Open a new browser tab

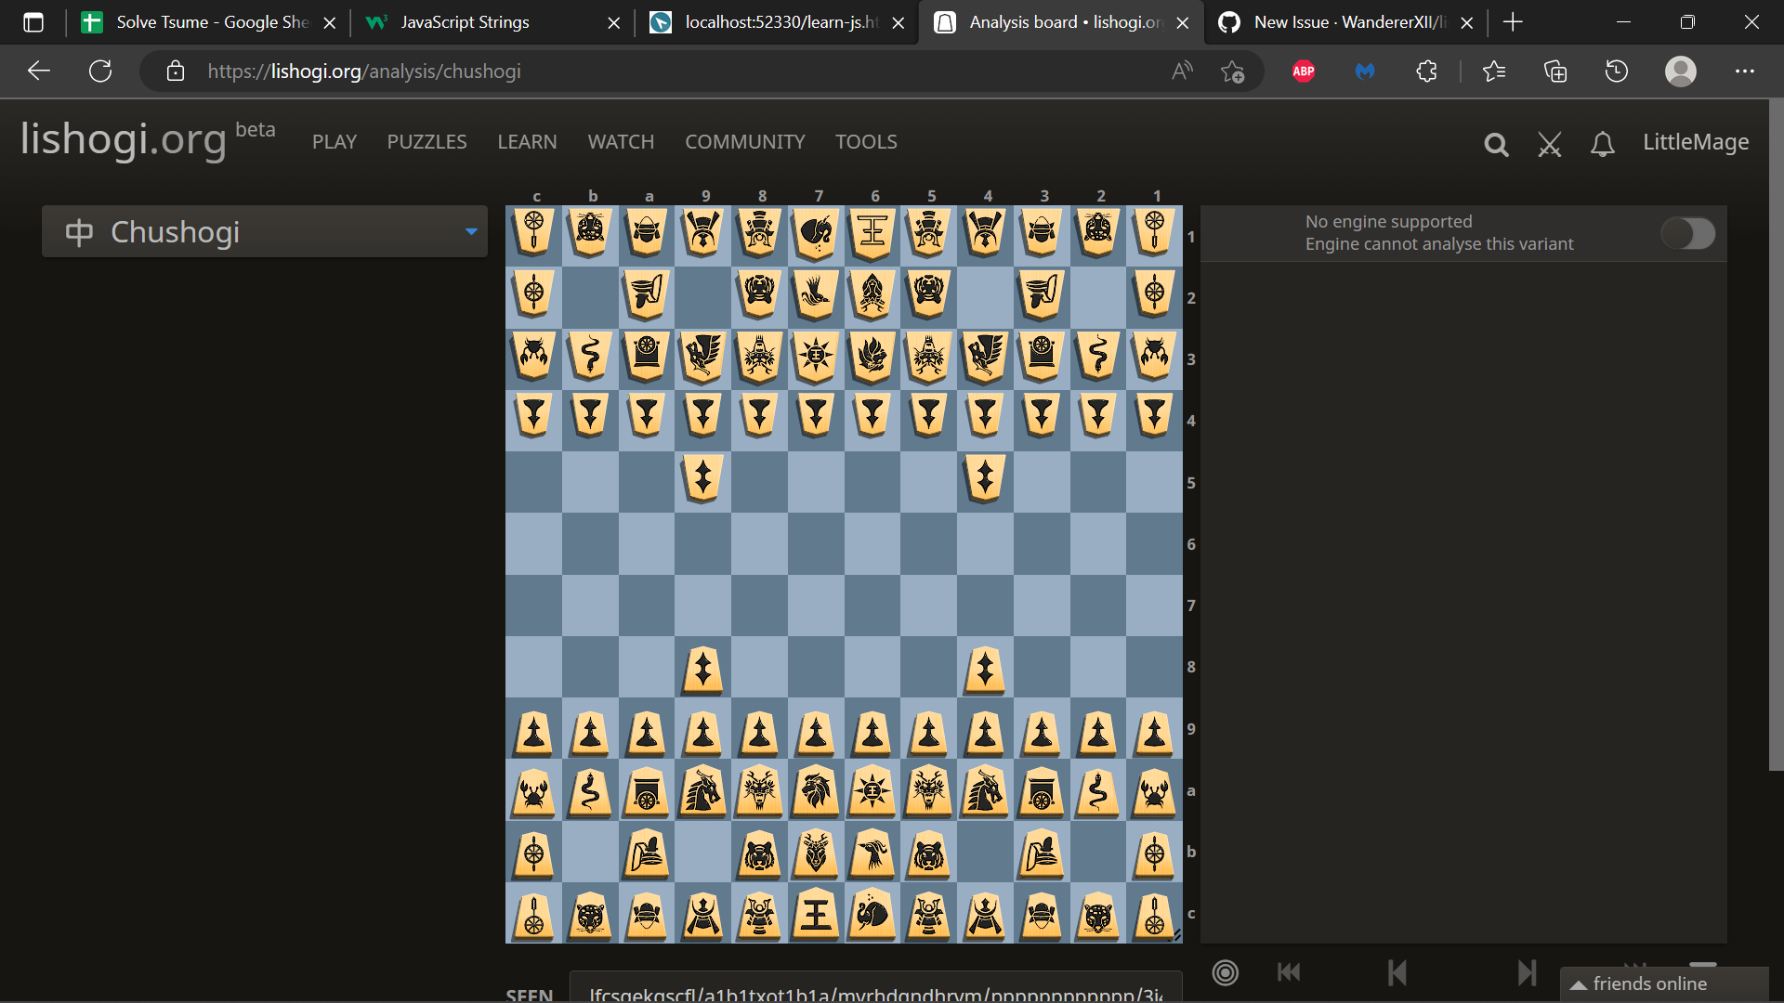coord(1513,22)
